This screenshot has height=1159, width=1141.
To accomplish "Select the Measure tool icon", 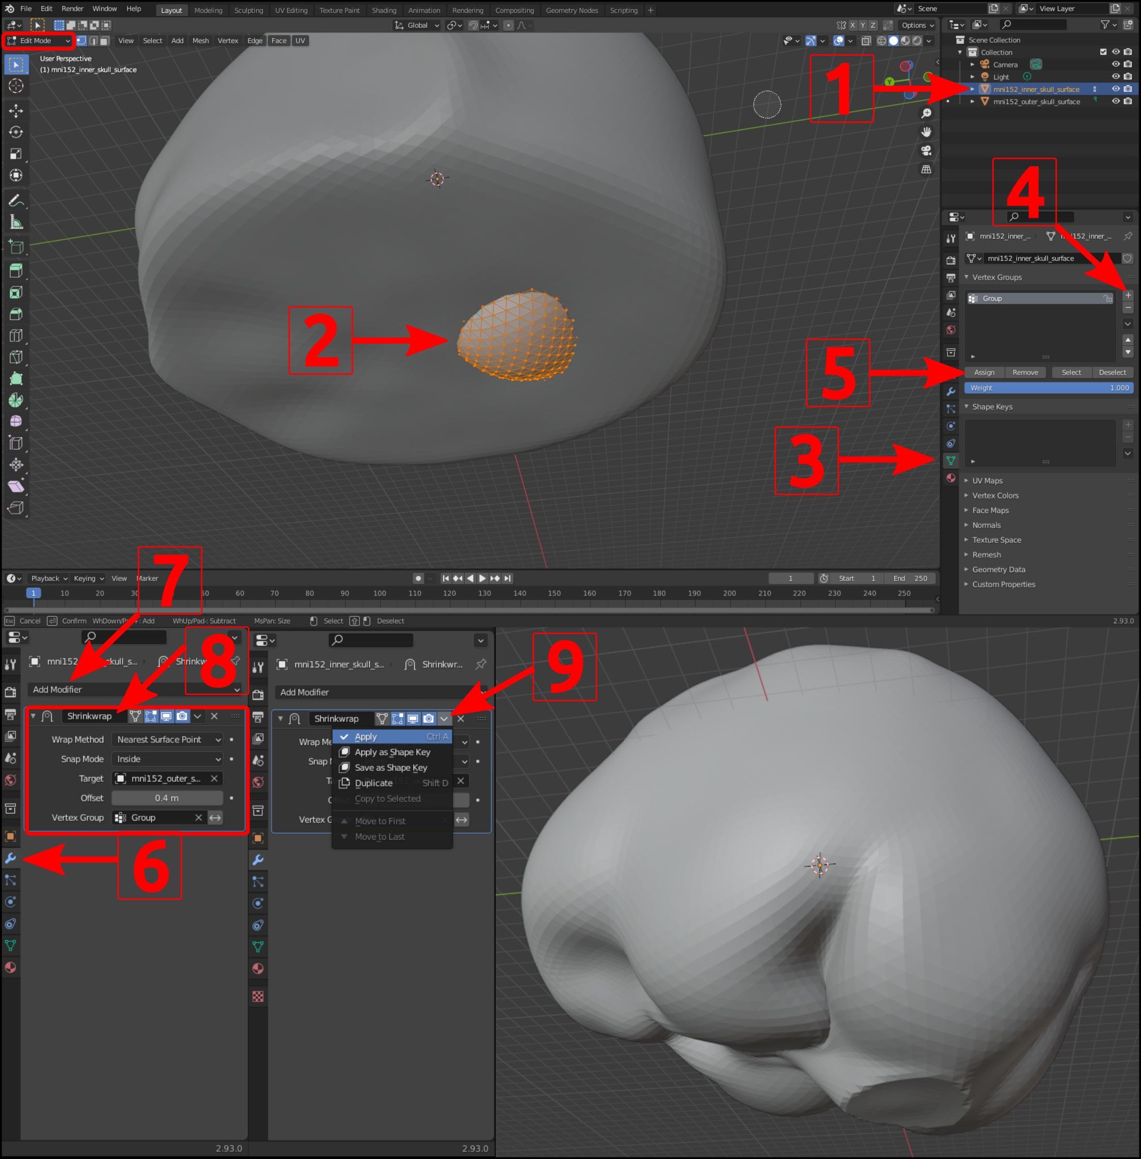I will tap(16, 222).
